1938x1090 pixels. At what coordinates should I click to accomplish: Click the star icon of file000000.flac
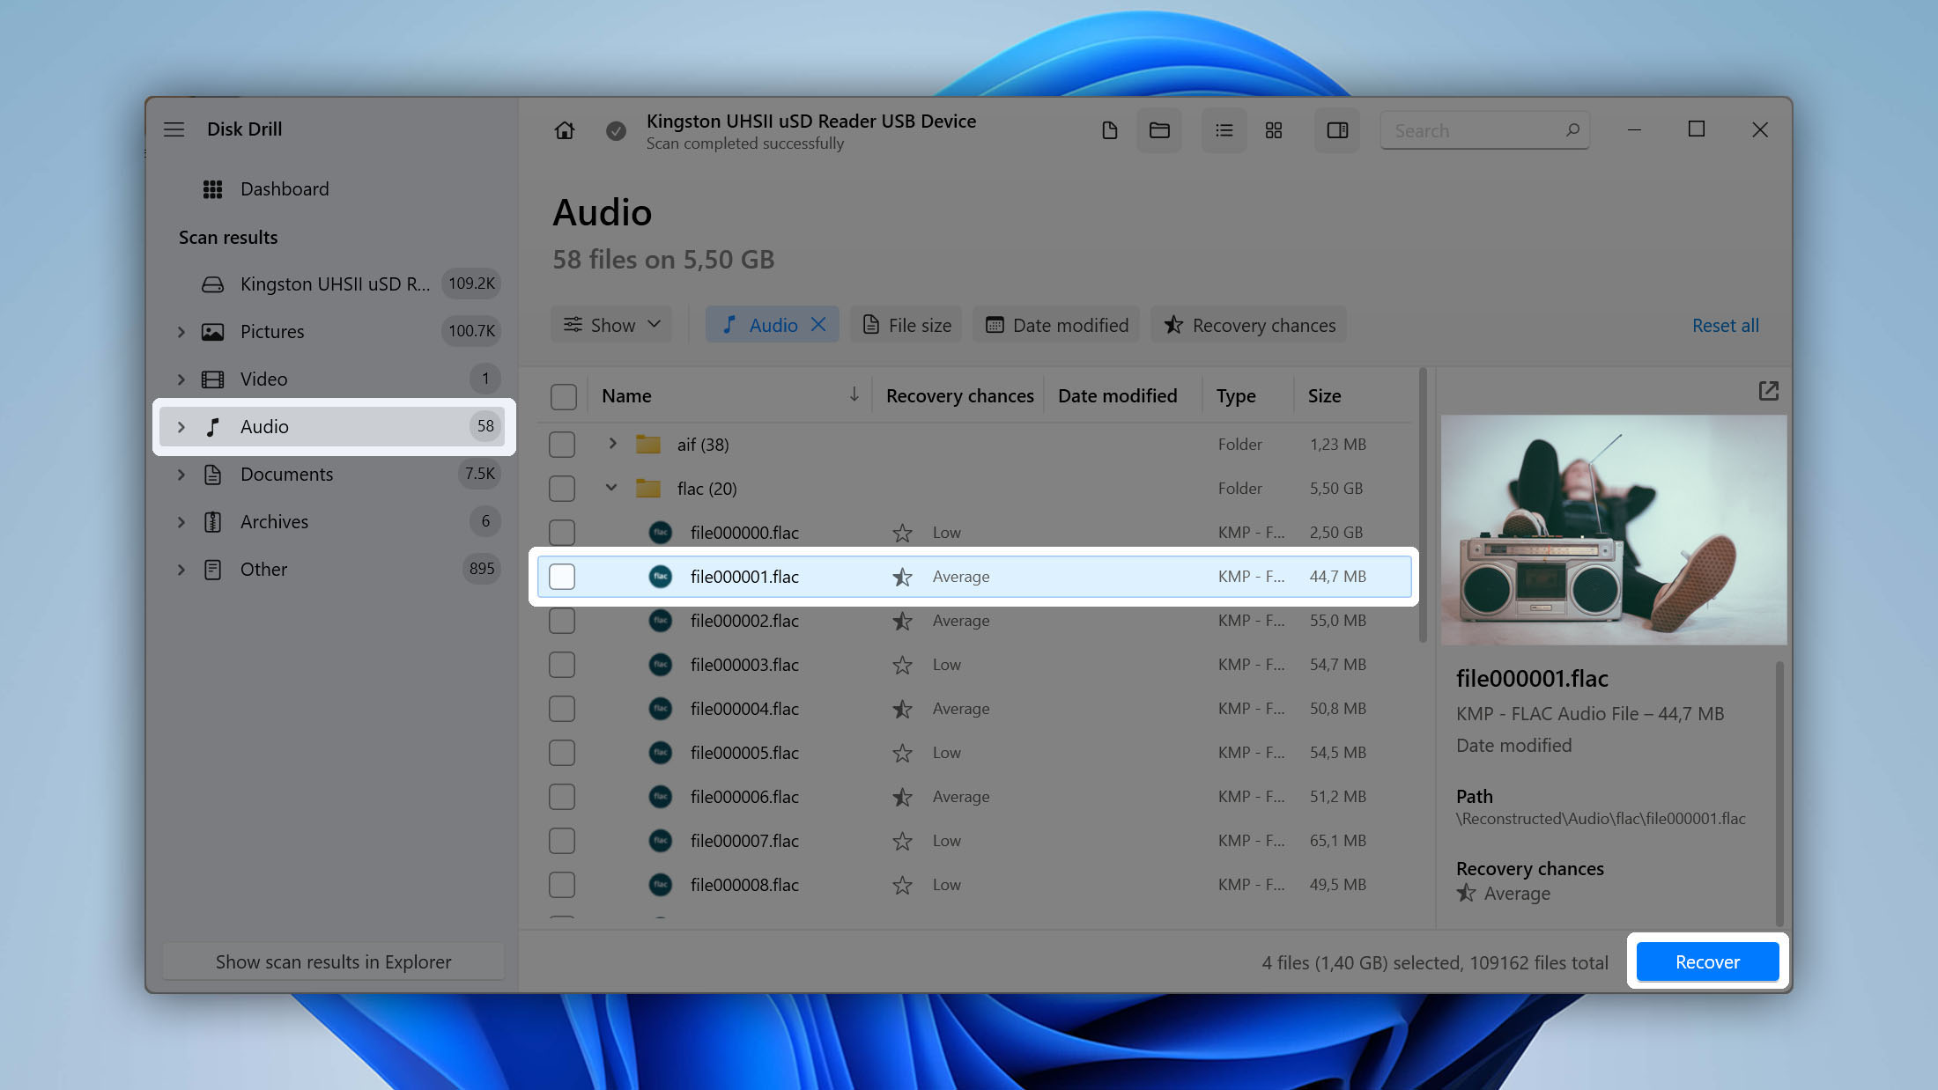(902, 533)
